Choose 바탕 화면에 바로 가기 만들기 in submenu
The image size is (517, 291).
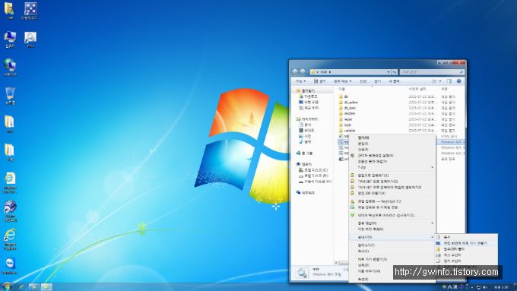tap(466, 243)
